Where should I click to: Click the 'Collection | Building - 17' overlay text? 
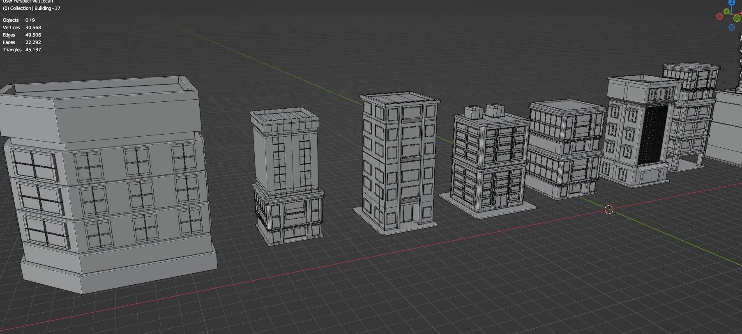coord(35,8)
